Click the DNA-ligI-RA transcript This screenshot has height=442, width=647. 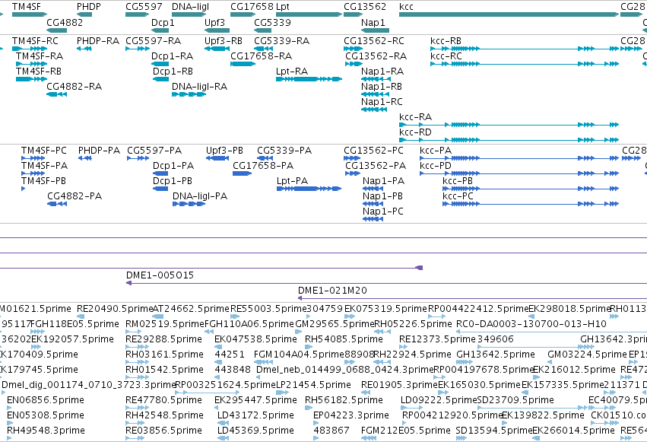pos(189,94)
